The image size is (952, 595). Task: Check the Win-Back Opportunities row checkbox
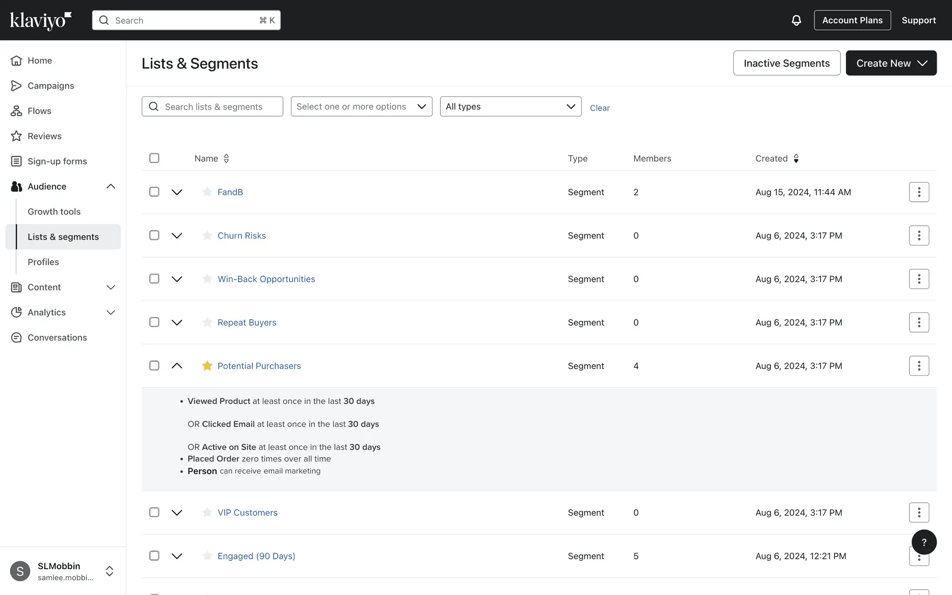point(154,279)
